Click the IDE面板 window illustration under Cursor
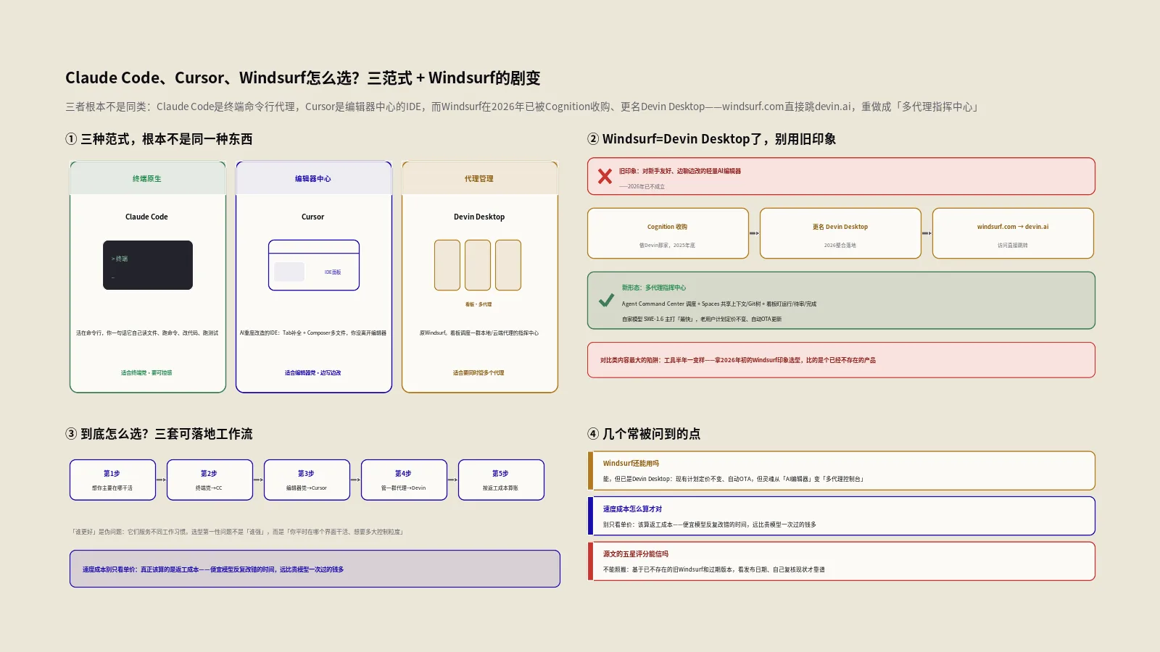Viewport: 1160px width, 652px height. (x=314, y=265)
